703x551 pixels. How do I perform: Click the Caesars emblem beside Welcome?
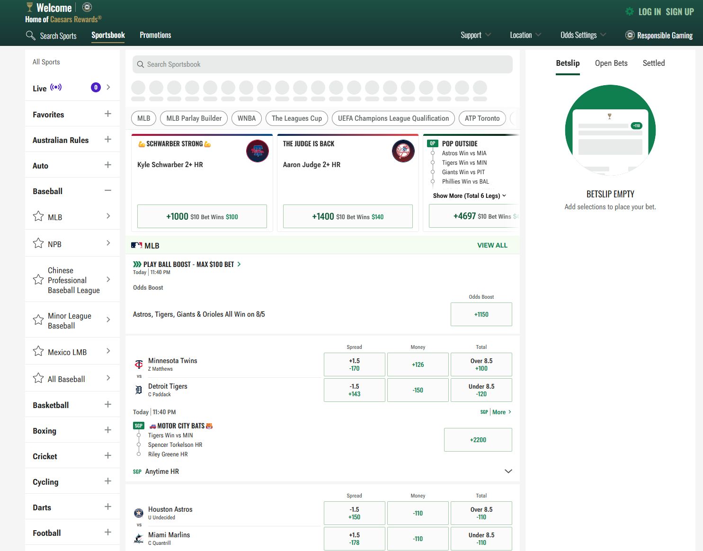[x=87, y=8]
